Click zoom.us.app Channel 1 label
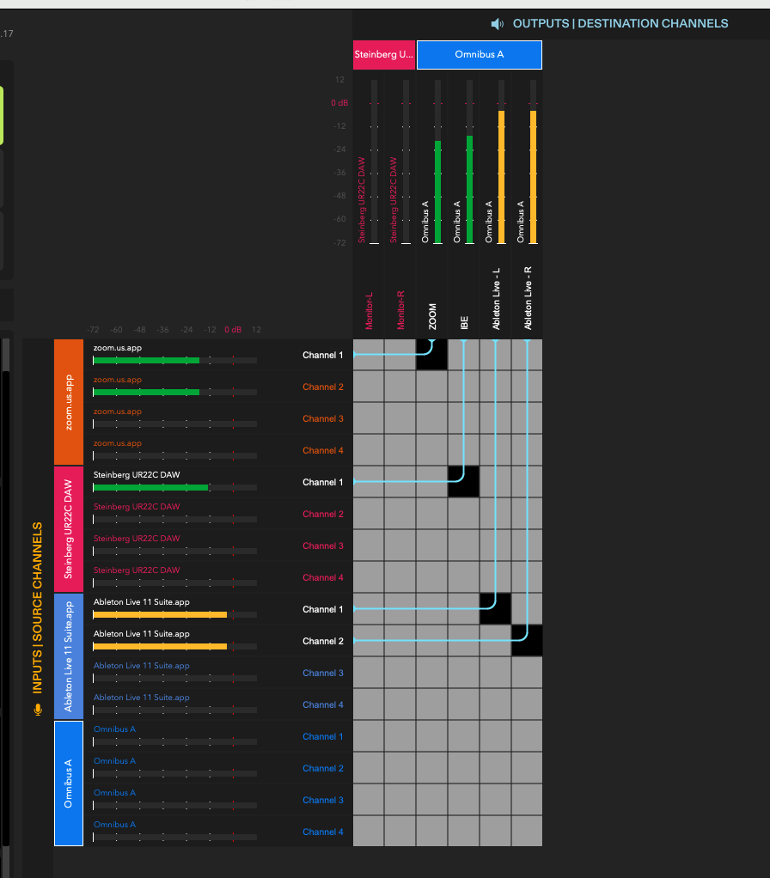This screenshot has height=878, width=770. pos(322,355)
